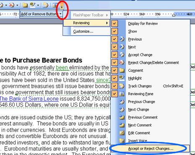Open the Add or Remove Buttons dropdown
195x155 pixels.
tap(41, 14)
